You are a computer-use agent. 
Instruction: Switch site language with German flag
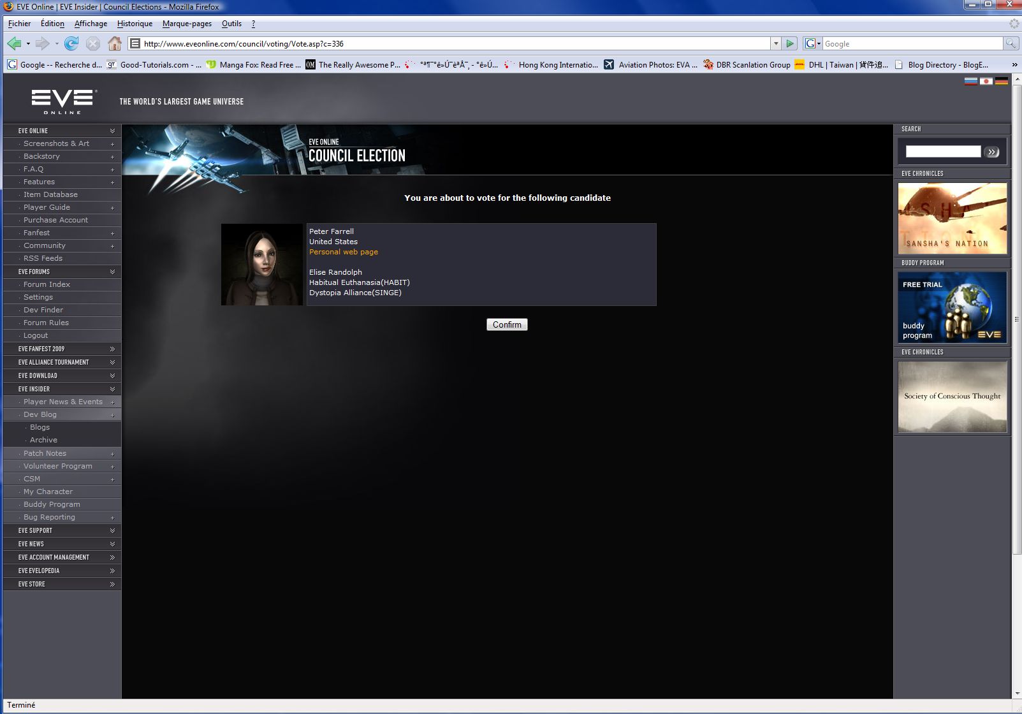tap(1002, 81)
